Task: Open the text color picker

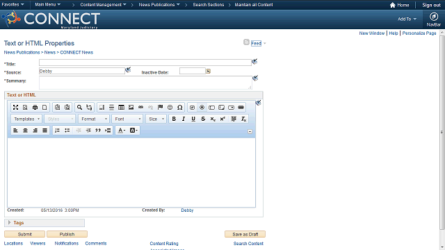Action: coord(122,131)
